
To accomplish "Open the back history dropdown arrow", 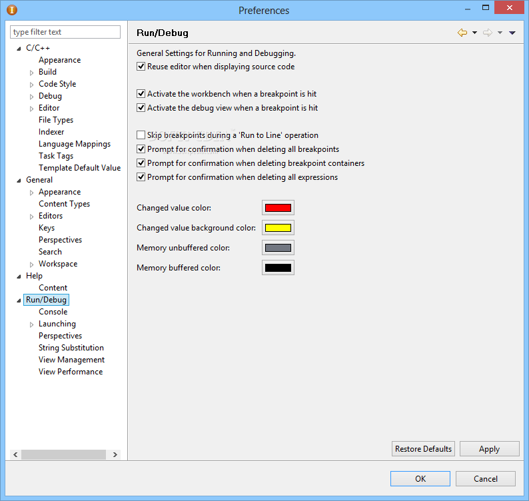I will pos(474,33).
